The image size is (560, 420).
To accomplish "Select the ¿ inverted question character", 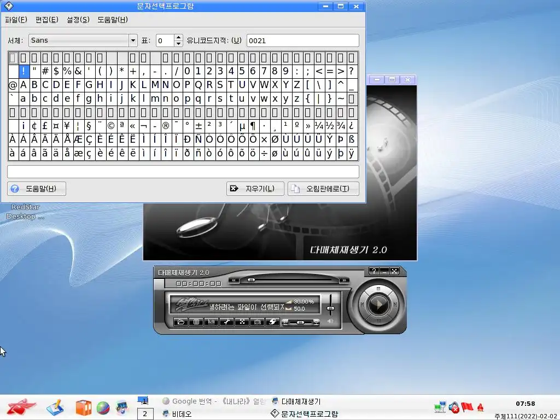I will pos(352,126).
